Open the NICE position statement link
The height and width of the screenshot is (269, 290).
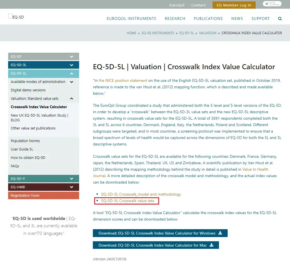pos(123,81)
